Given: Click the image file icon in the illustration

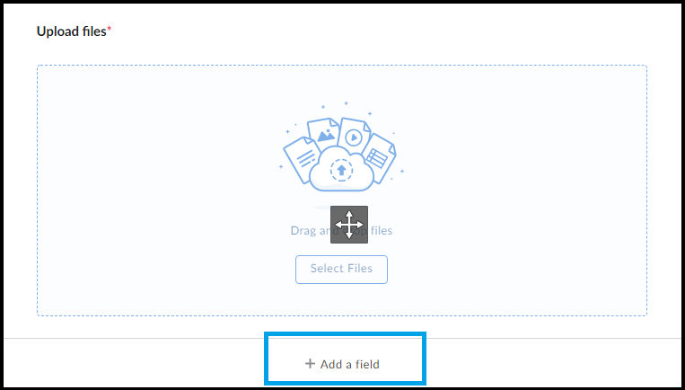Looking at the screenshot, I should (x=323, y=133).
